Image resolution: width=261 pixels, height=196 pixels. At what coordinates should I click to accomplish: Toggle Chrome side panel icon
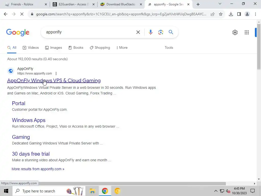pyautogui.click(x=239, y=14)
